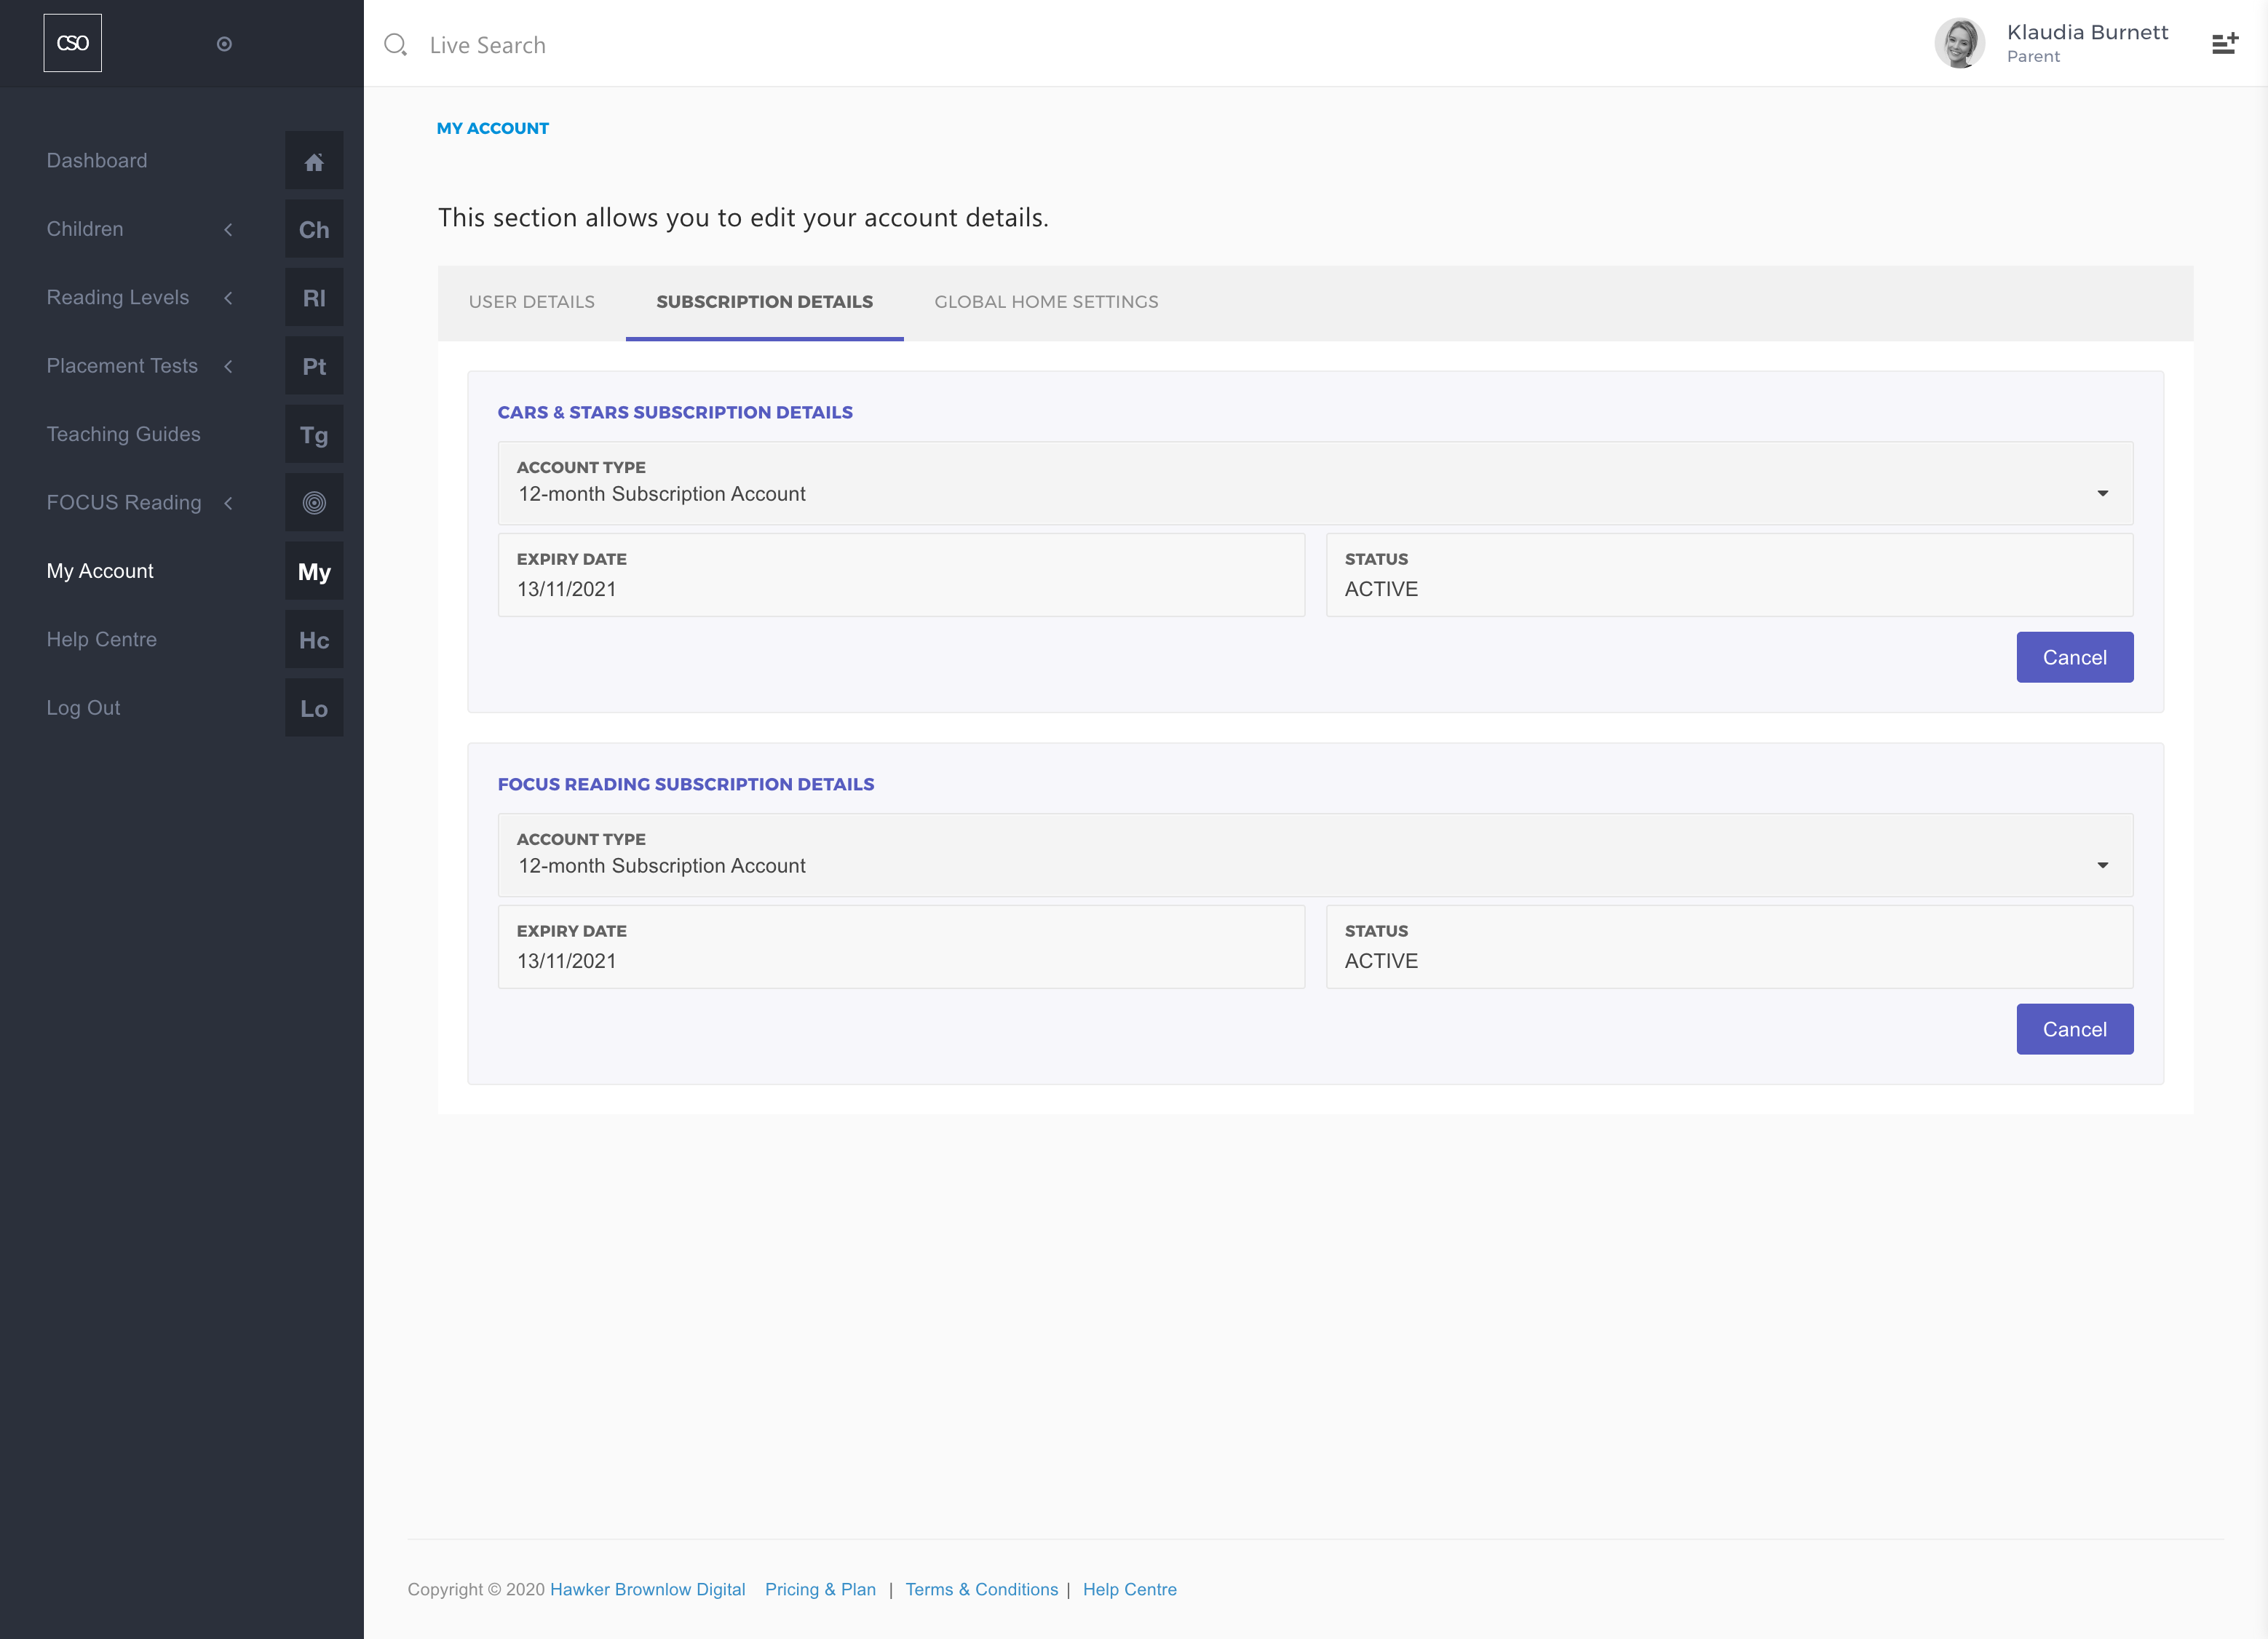2268x1639 pixels.
Task: Select Teaching Guides in the sidebar
Action: point(123,434)
